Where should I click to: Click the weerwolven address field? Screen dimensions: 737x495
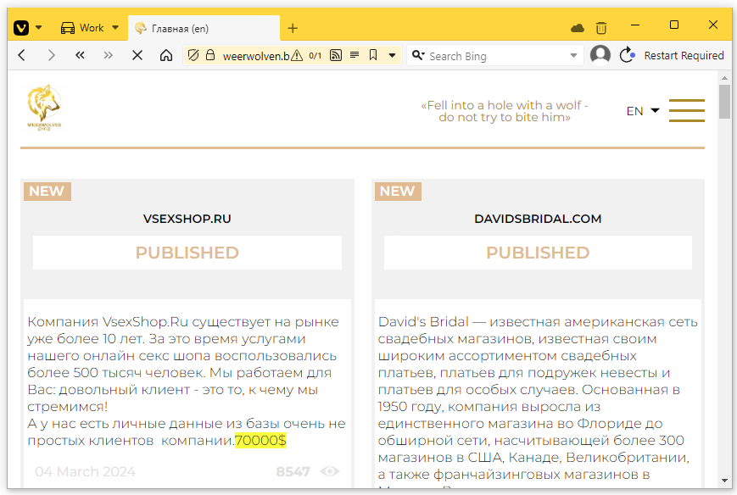click(x=255, y=56)
